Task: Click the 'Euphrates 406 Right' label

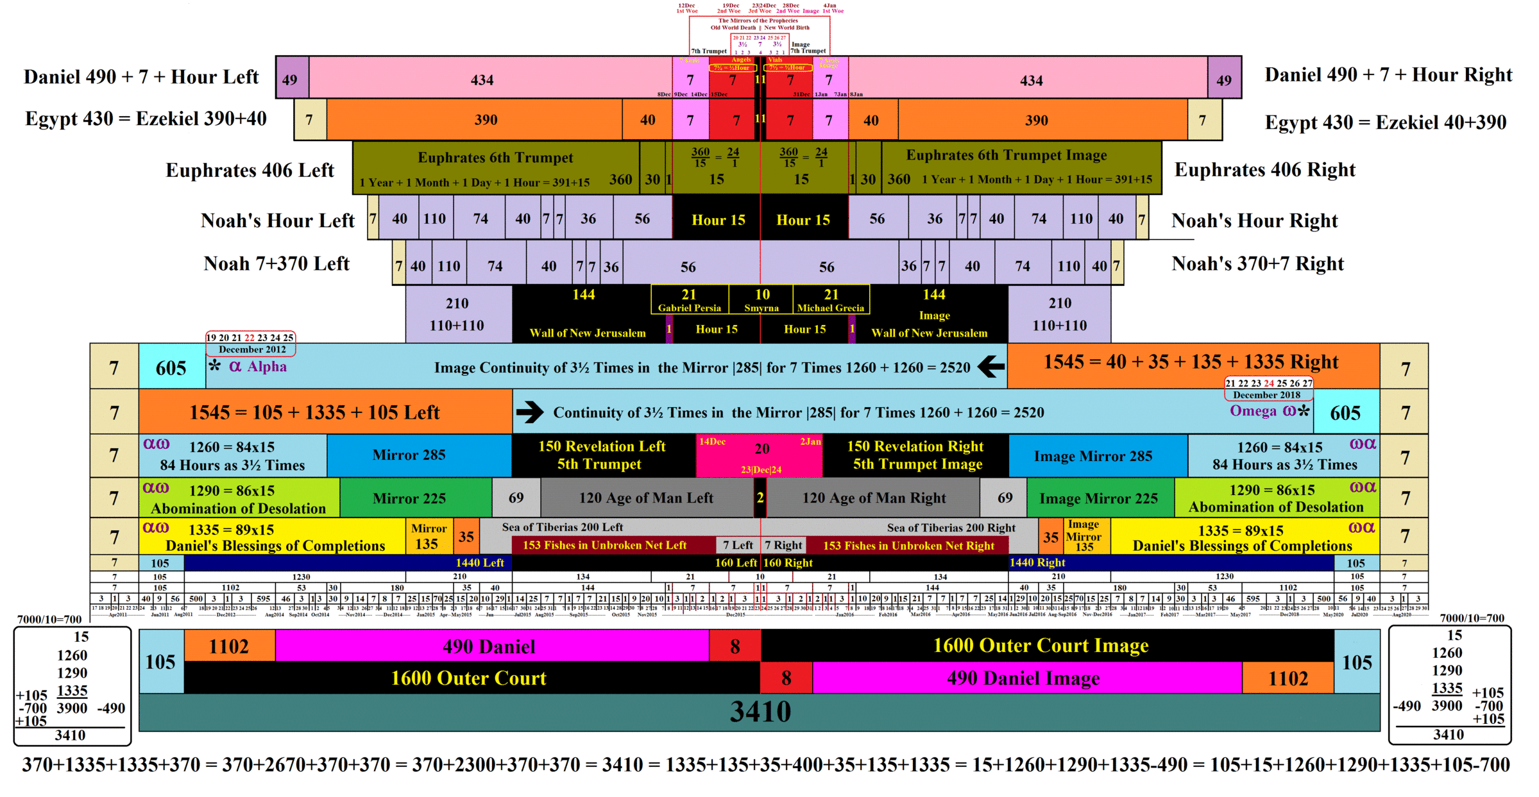Action: click(x=1265, y=169)
